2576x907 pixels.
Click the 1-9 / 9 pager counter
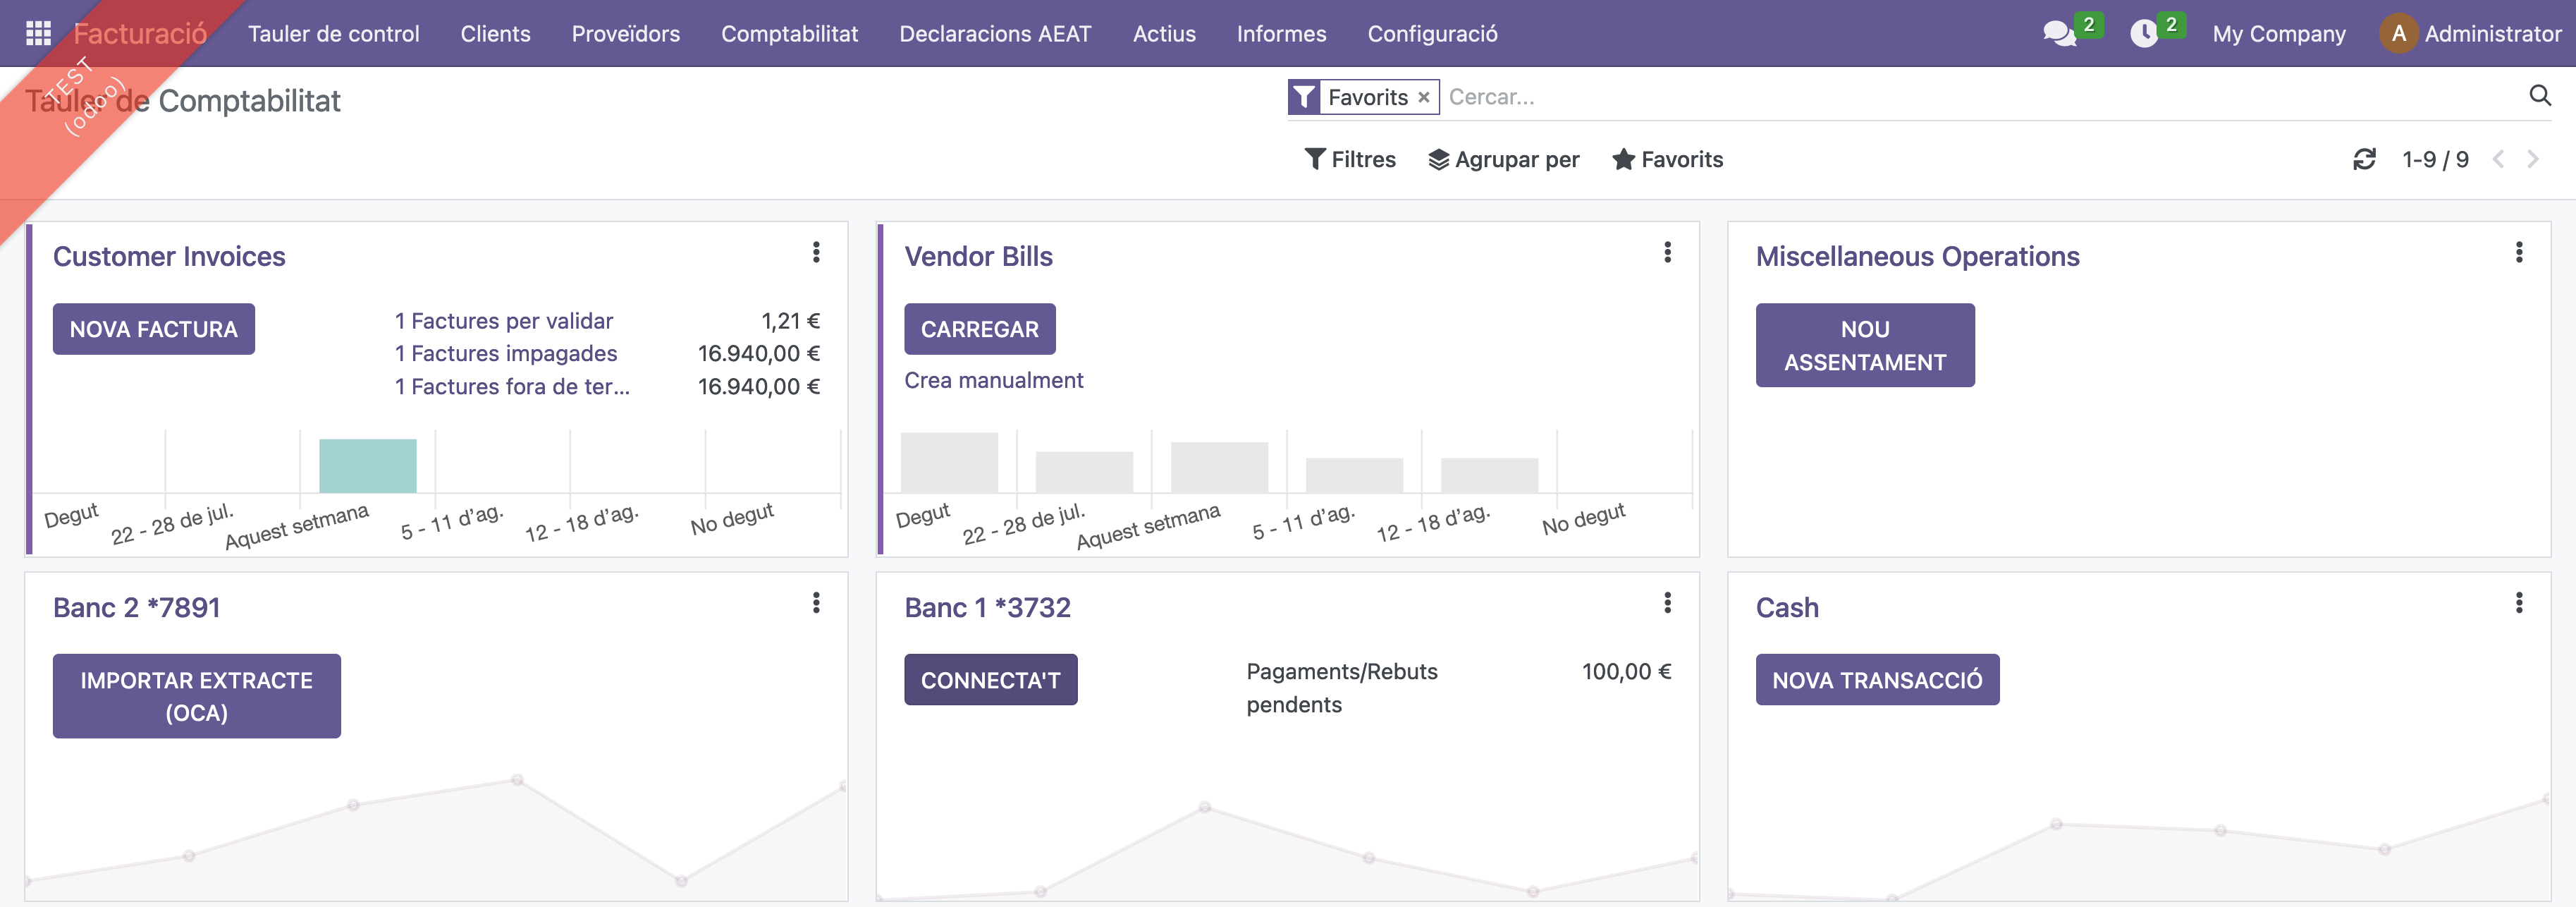coord(2435,159)
